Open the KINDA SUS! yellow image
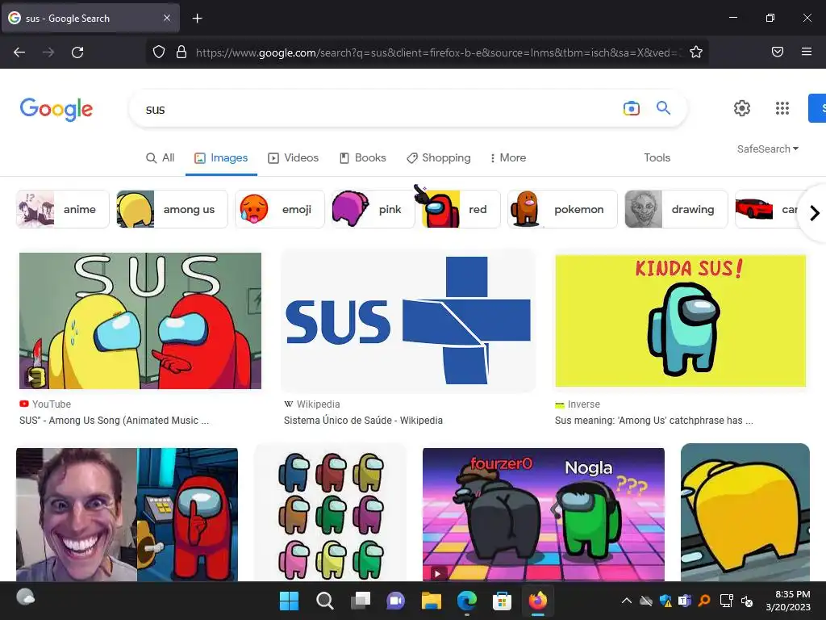 click(x=681, y=320)
